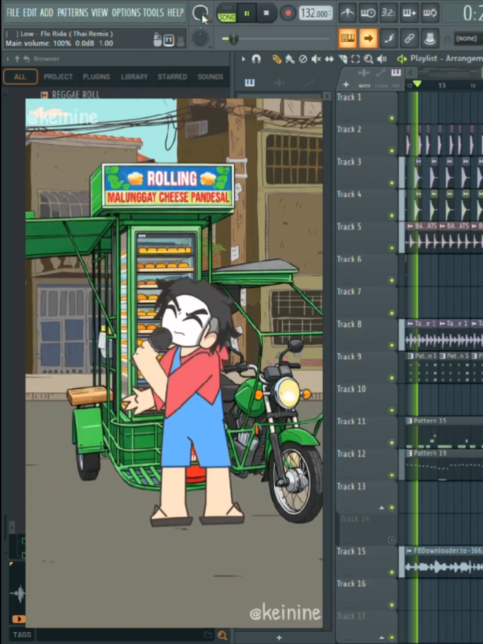Select the Delete tool in Playlist
Image resolution: width=483 pixels, height=644 pixels.
point(303,59)
